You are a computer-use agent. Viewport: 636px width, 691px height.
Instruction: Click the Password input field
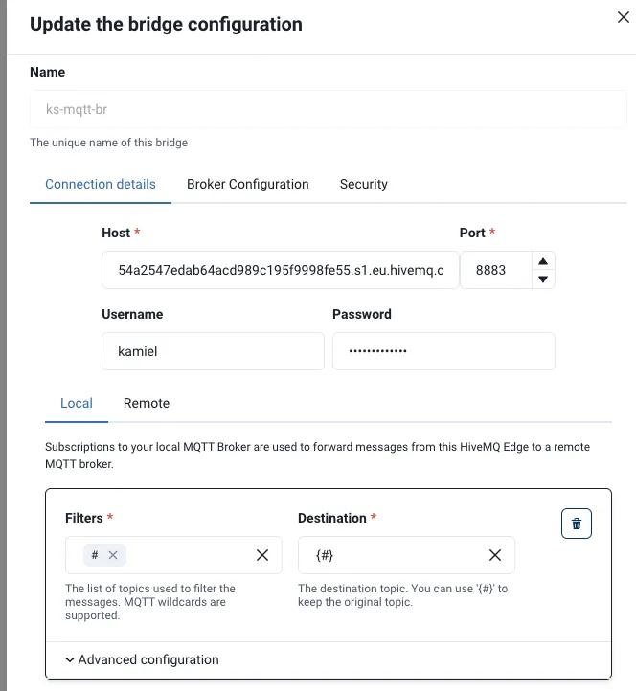pos(443,351)
